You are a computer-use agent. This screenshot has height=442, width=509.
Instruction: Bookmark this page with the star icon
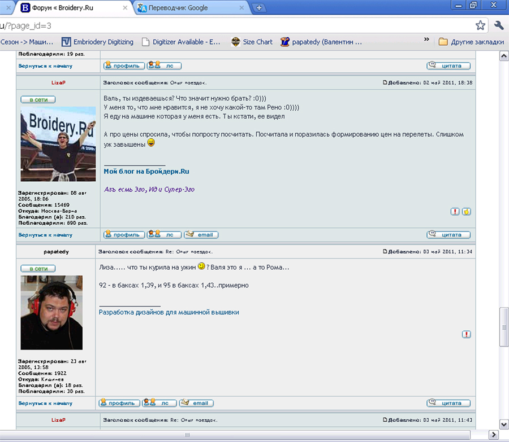click(480, 25)
